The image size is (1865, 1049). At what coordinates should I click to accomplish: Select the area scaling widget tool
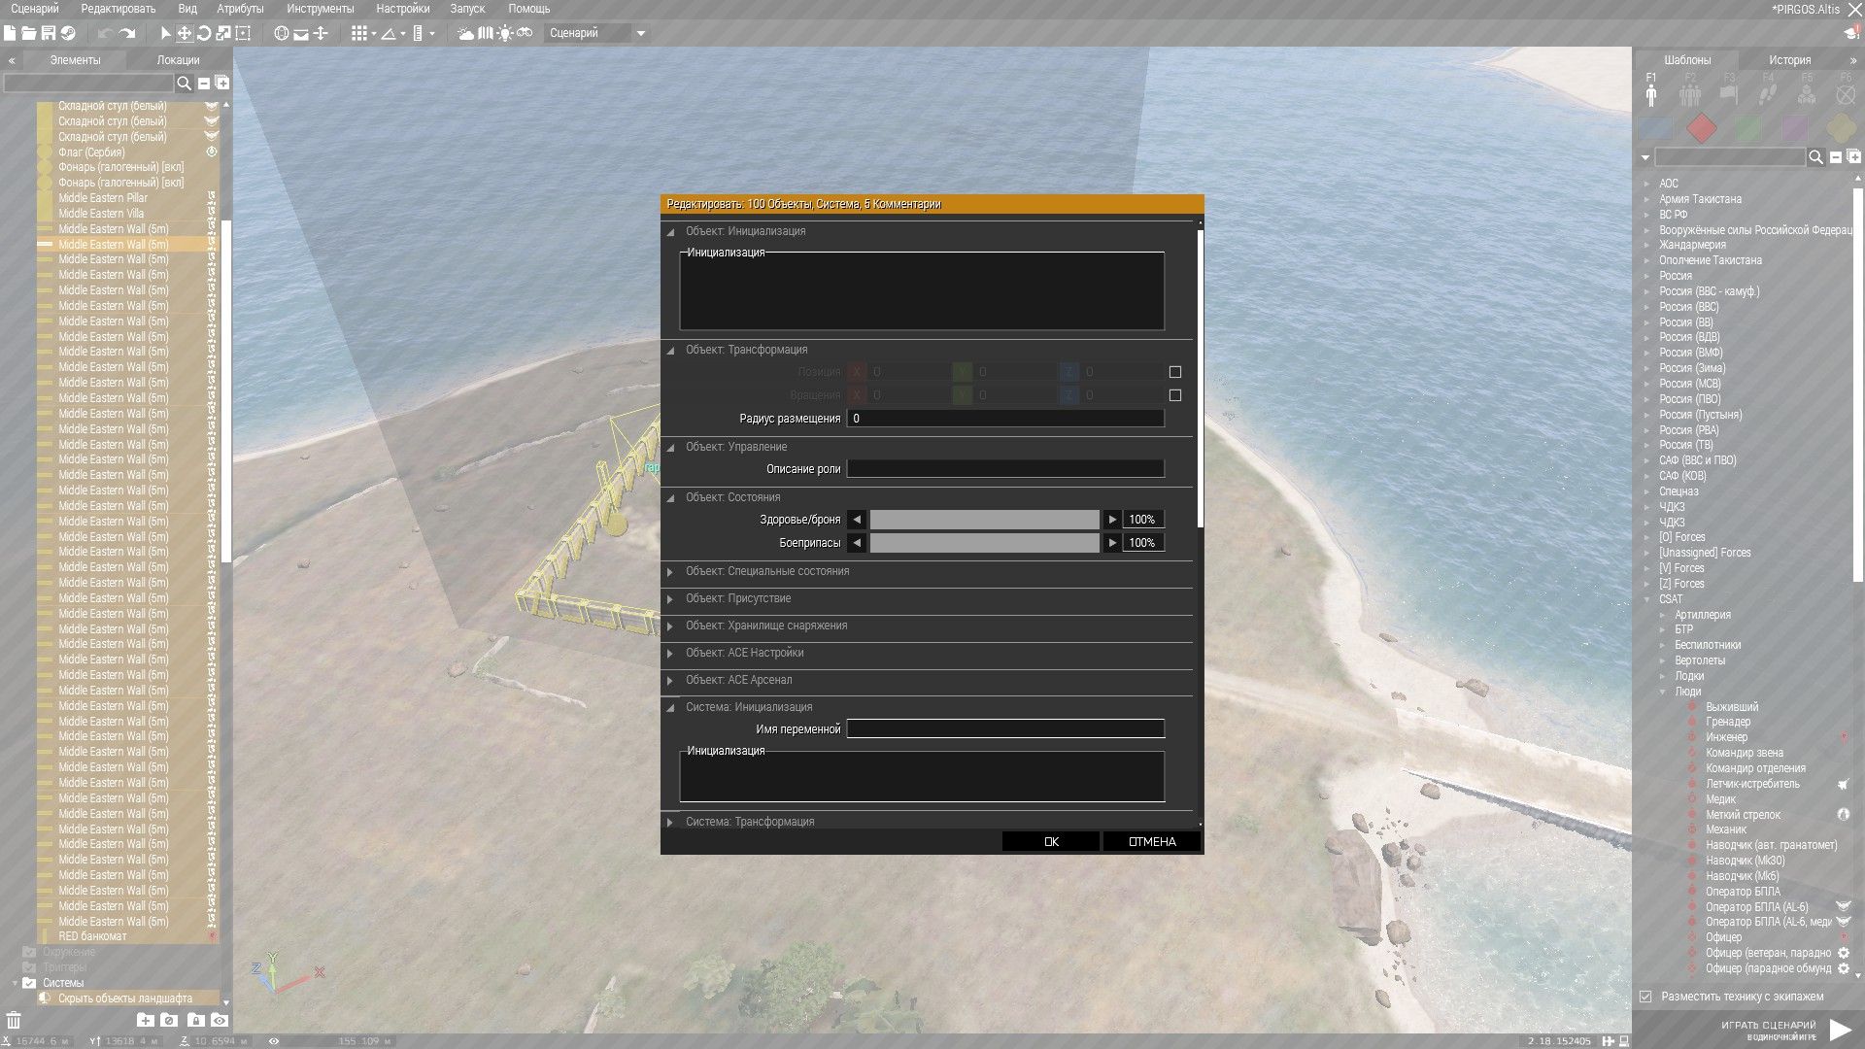tap(243, 33)
